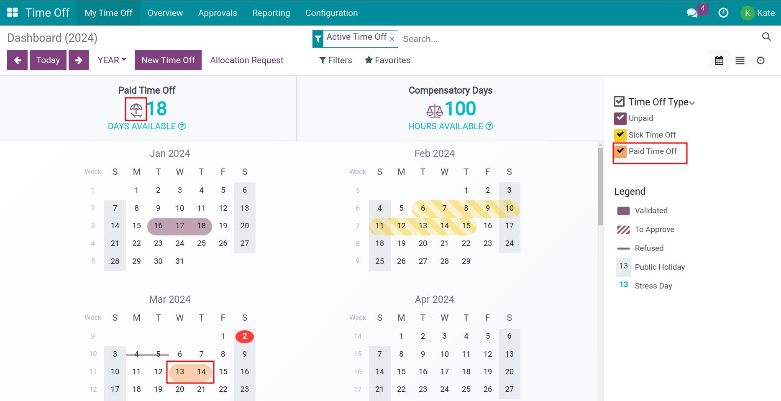Viewport: 781px width, 401px height.
Task: Open the YEAR scale dropdown
Action: coord(112,60)
